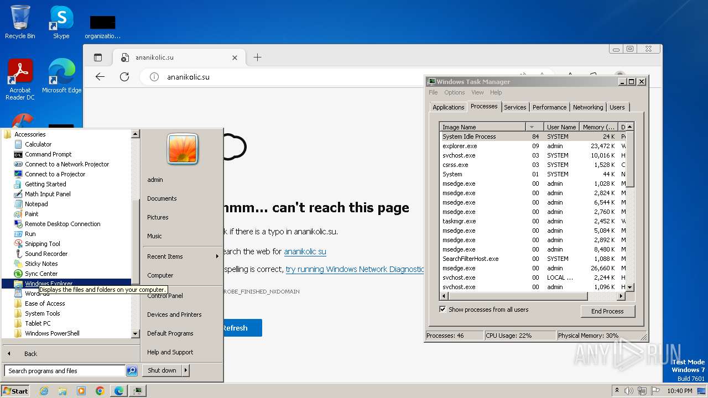Expand the Tablet PC folder

pos(38,323)
